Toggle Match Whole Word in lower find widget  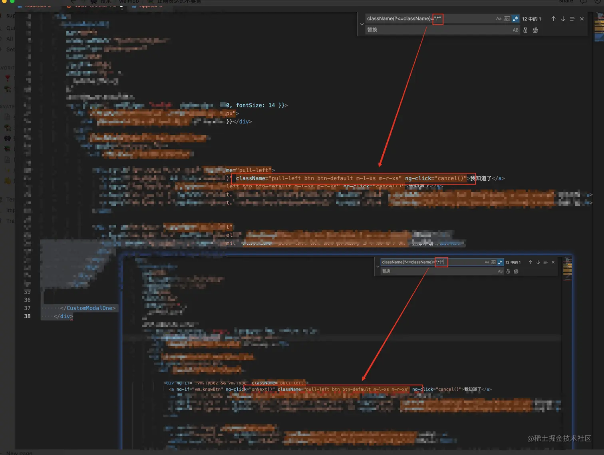(493, 262)
